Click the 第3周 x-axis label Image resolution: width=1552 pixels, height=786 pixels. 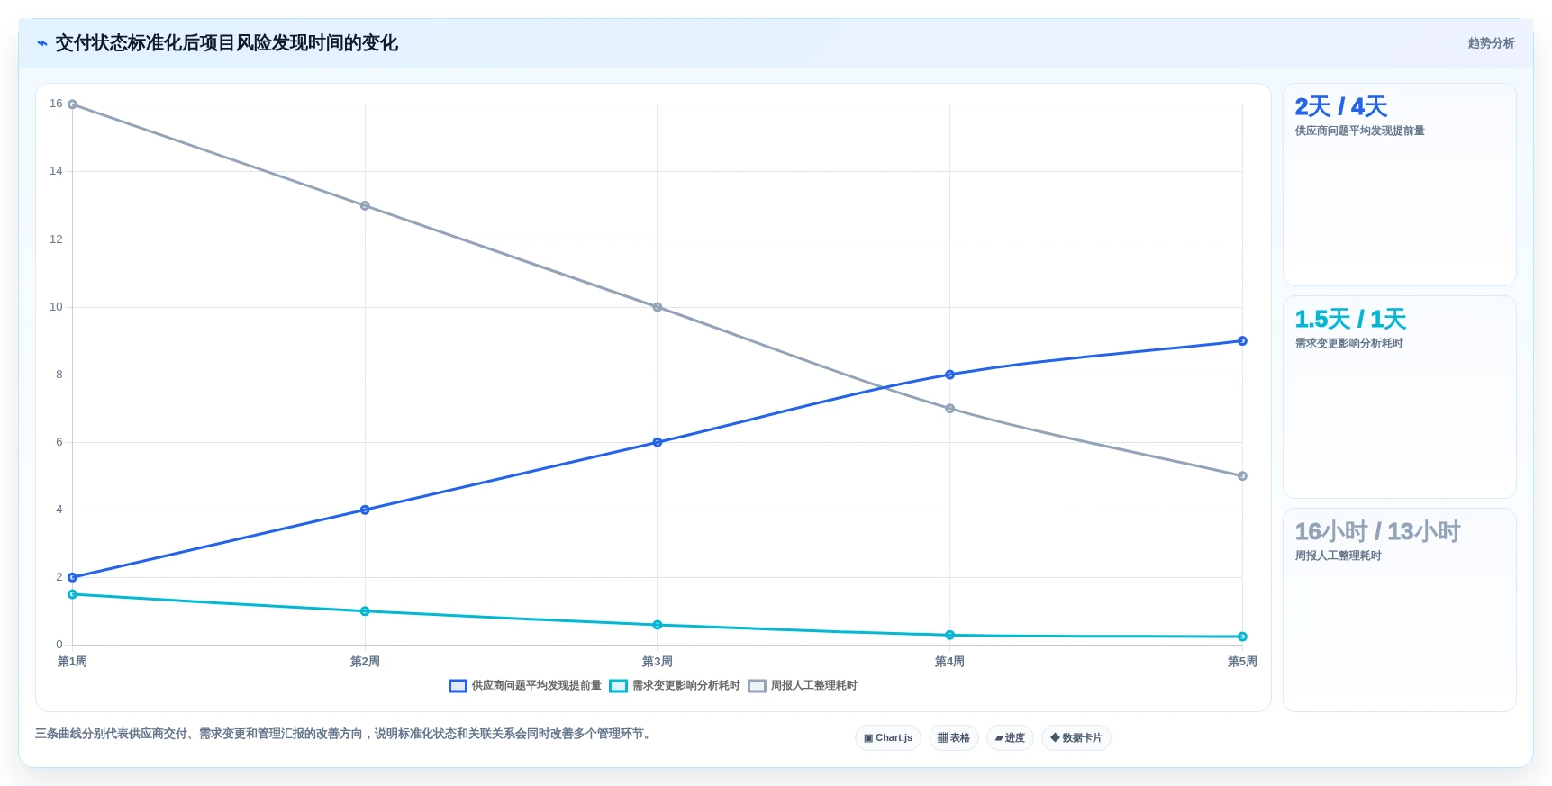point(658,662)
